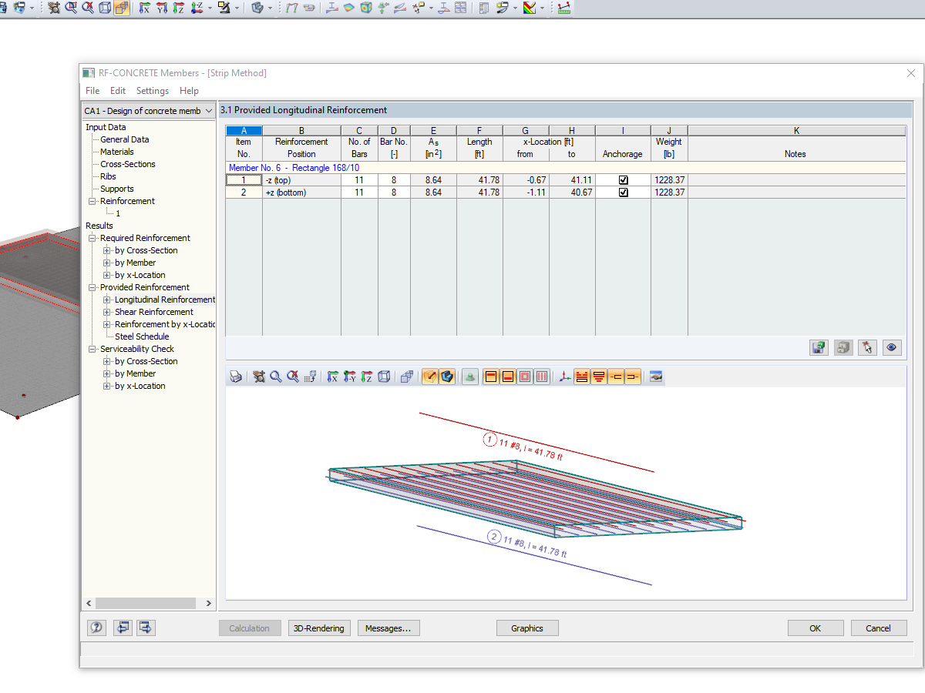925x693 pixels.
Task: Switch to the isometric view icon
Action: 383,377
